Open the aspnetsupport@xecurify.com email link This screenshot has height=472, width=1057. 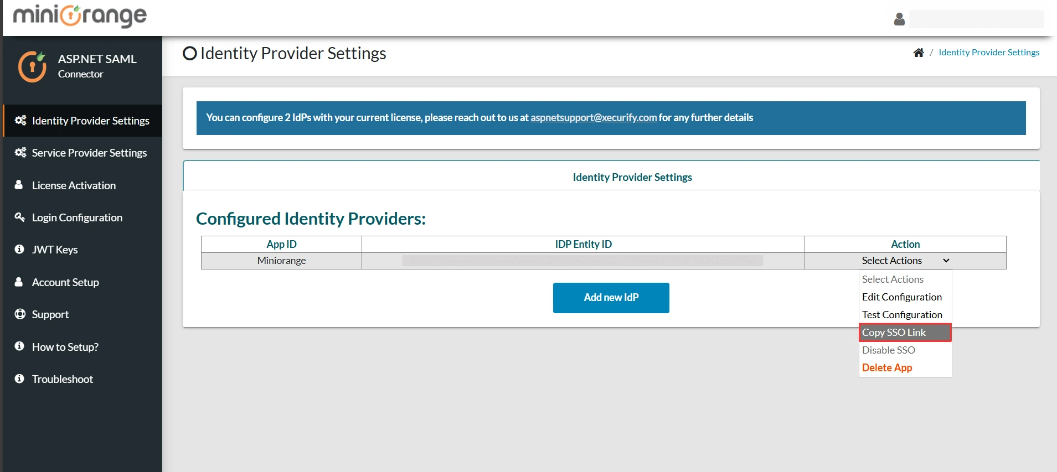(593, 118)
